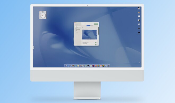Switch to the unselected segmented tab
Image resolution: width=175 pixels, height=103 pixels.
coord(92,26)
